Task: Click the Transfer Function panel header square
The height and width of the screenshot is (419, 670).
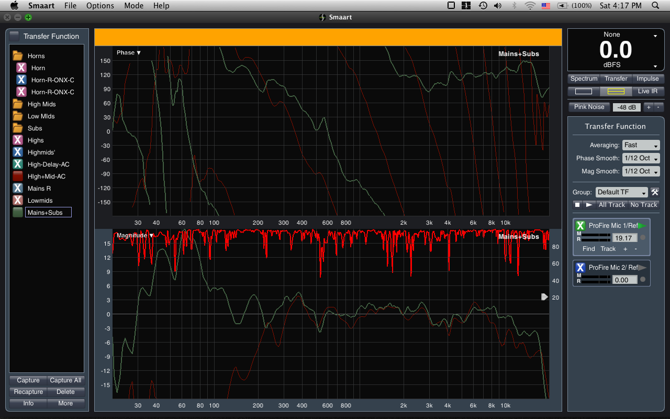Action: (14, 36)
